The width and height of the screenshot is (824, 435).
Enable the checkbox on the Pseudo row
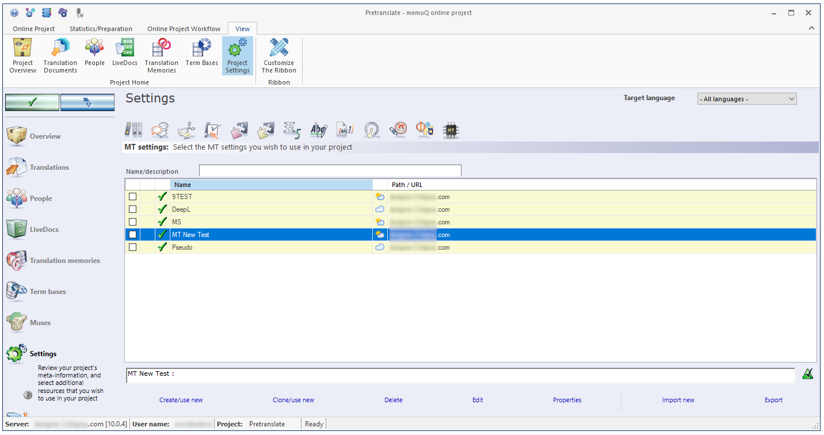point(133,247)
